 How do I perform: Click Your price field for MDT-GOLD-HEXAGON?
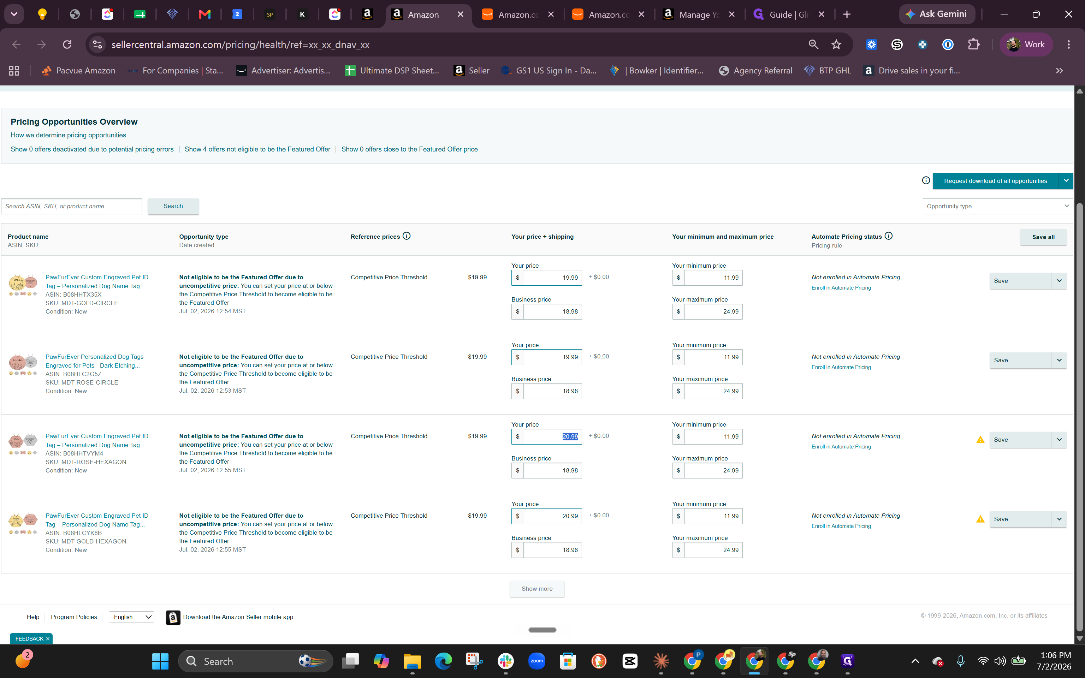click(x=546, y=516)
